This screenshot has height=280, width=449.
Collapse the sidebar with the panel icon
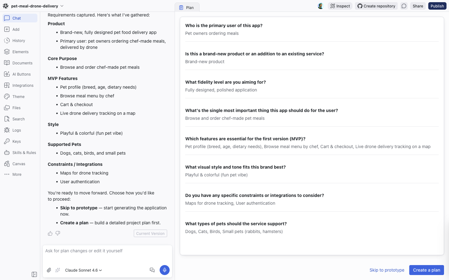coord(34,274)
